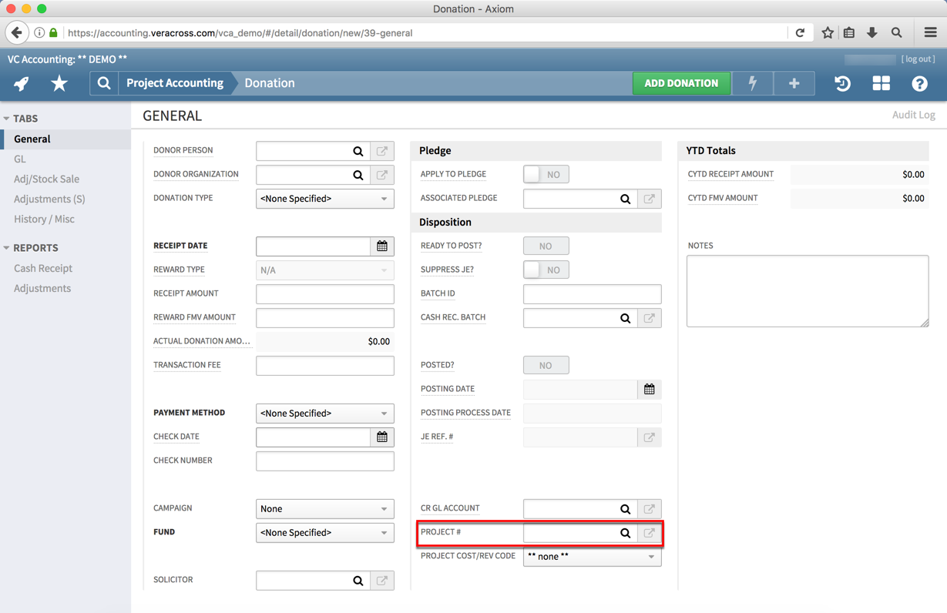Open Payment Method dropdown
This screenshot has height=613, width=947.
tap(325, 414)
